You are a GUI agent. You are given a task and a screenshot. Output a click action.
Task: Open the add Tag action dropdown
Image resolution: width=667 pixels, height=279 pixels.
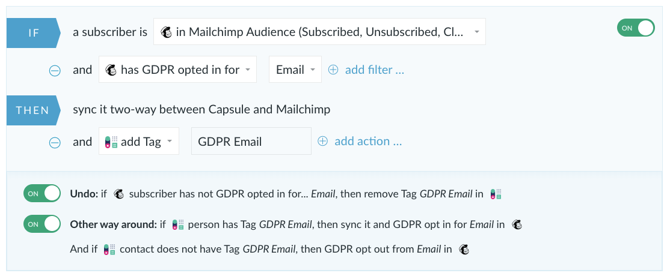point(139,141)
